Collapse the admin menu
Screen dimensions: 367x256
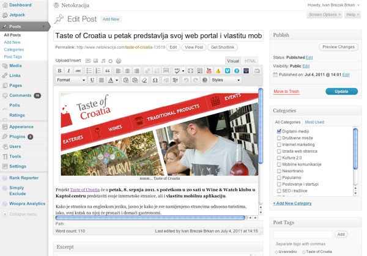[x=20, y=214]
